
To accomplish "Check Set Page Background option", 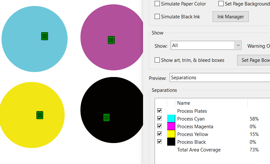I will coord(221,4).
